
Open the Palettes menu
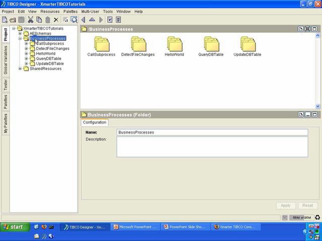tap(70, 12)
